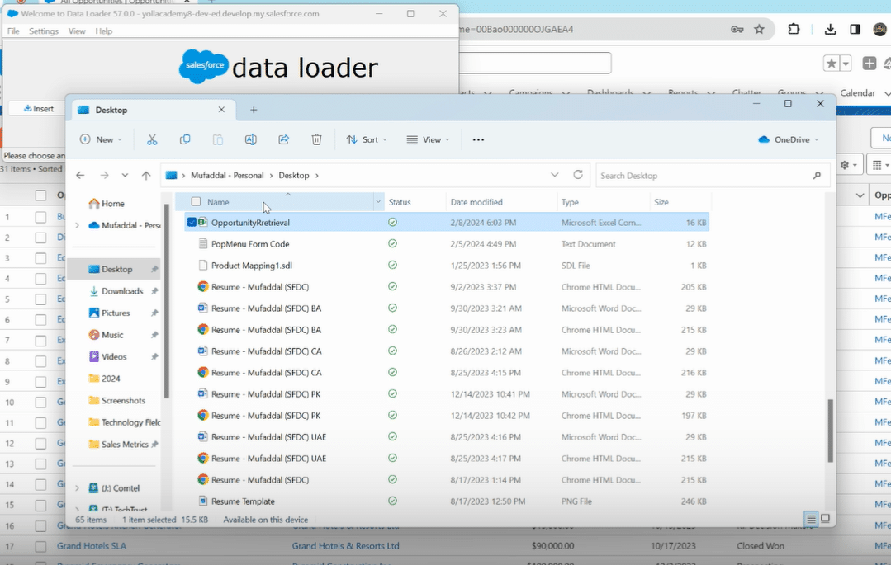The width and height of the screenshot is (891, 565).
Task: Click the password key icon in address bar
Action: pyautogui.click(x=737, y=30)
